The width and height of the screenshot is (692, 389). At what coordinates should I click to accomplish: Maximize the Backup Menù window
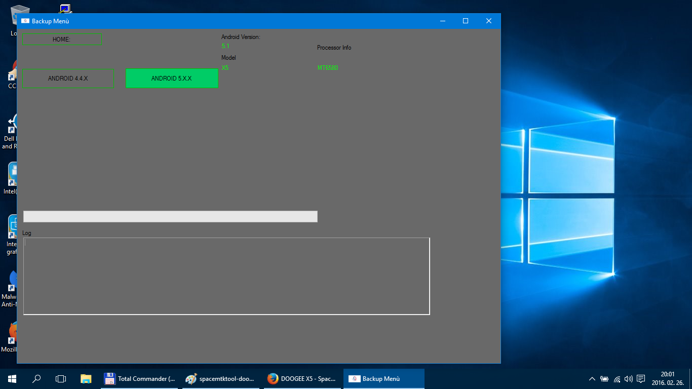(x=466, y=21)
